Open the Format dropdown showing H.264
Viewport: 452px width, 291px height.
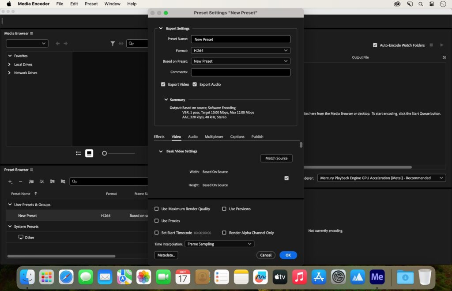241,50
